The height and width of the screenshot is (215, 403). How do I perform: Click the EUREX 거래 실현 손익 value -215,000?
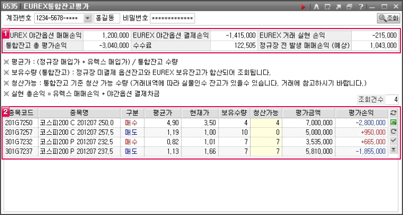click(x=375, y=35)
